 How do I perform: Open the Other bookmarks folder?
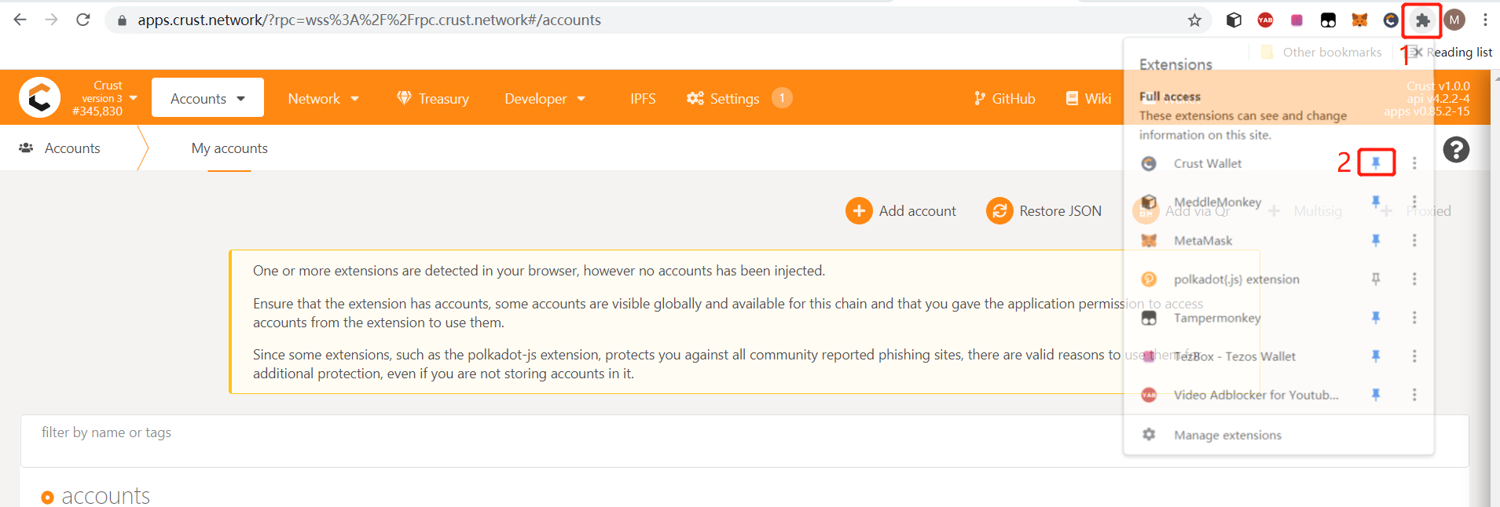point(1321,52)
